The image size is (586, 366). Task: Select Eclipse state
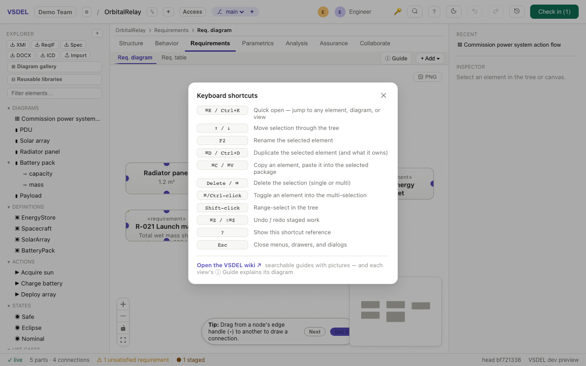point(32,328)
